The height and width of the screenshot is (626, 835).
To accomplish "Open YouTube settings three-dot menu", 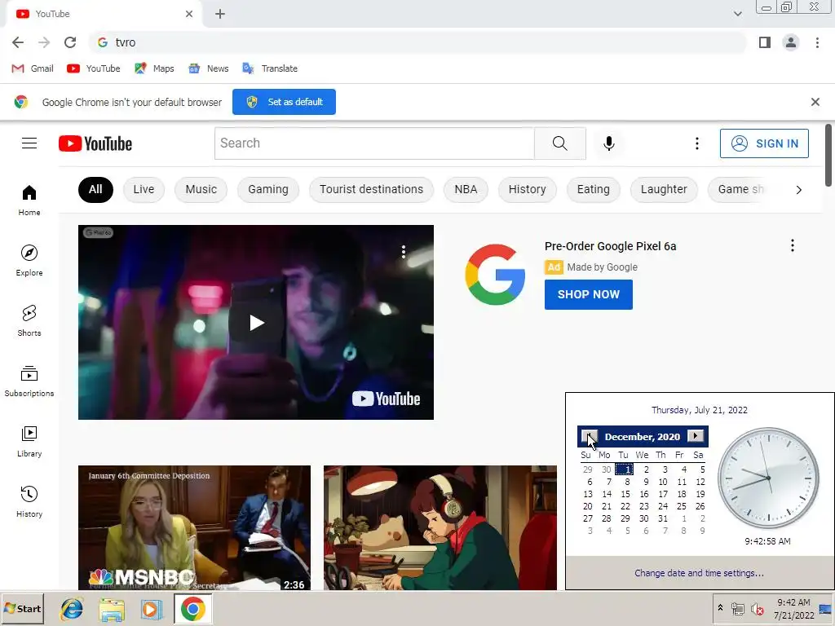I will pyautogui.click(x=696, y=143).
